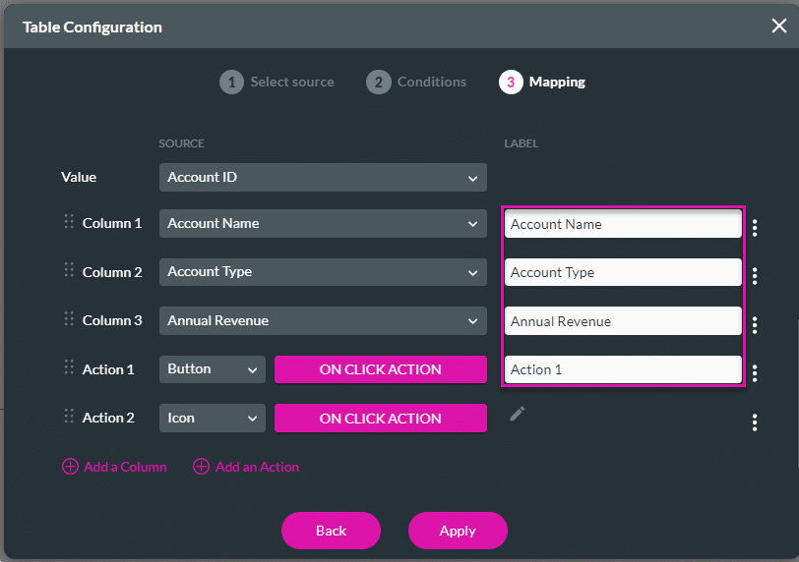Click the Table Configuration title
The width and height of the screenshot is (799, 562).
92,27
